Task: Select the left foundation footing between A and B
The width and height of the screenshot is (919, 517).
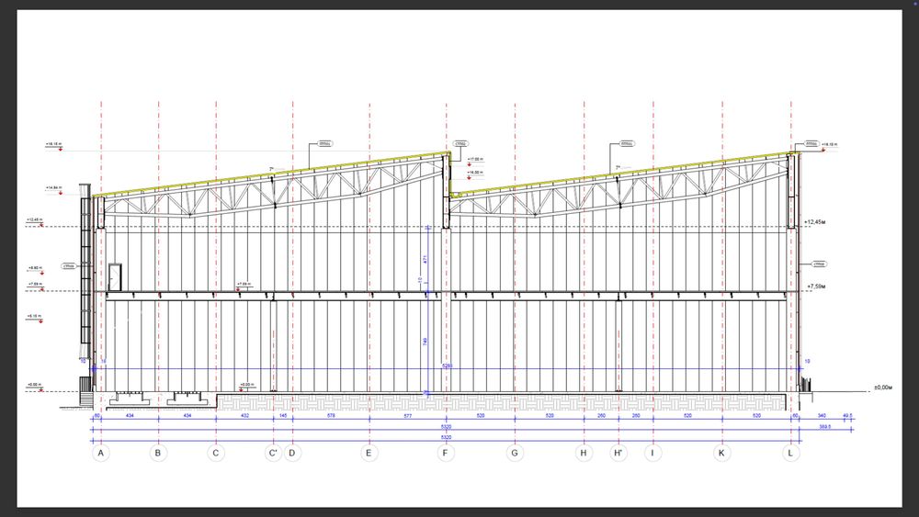Action: 130,399
